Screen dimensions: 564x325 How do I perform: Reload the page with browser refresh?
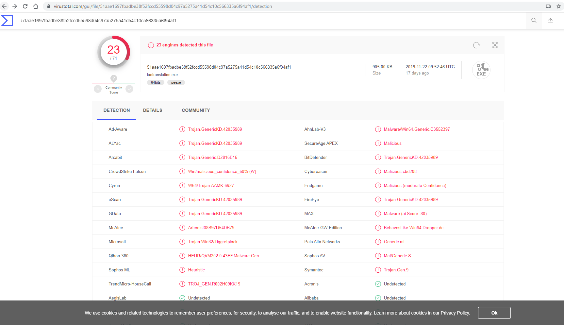(x=25, y=6)
